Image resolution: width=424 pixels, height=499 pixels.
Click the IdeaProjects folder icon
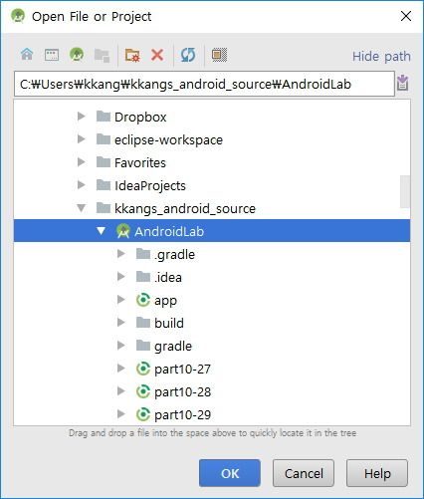tap(104, 185)
